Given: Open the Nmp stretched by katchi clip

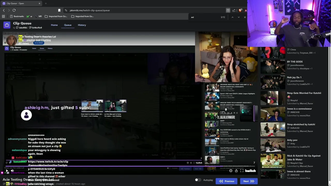Looking at the screenshot, I should pos(301,125).
